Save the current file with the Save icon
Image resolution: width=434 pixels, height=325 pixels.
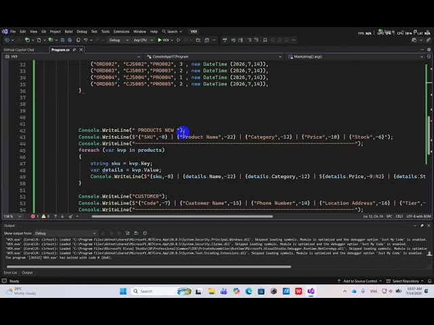(x=62, y=40)
